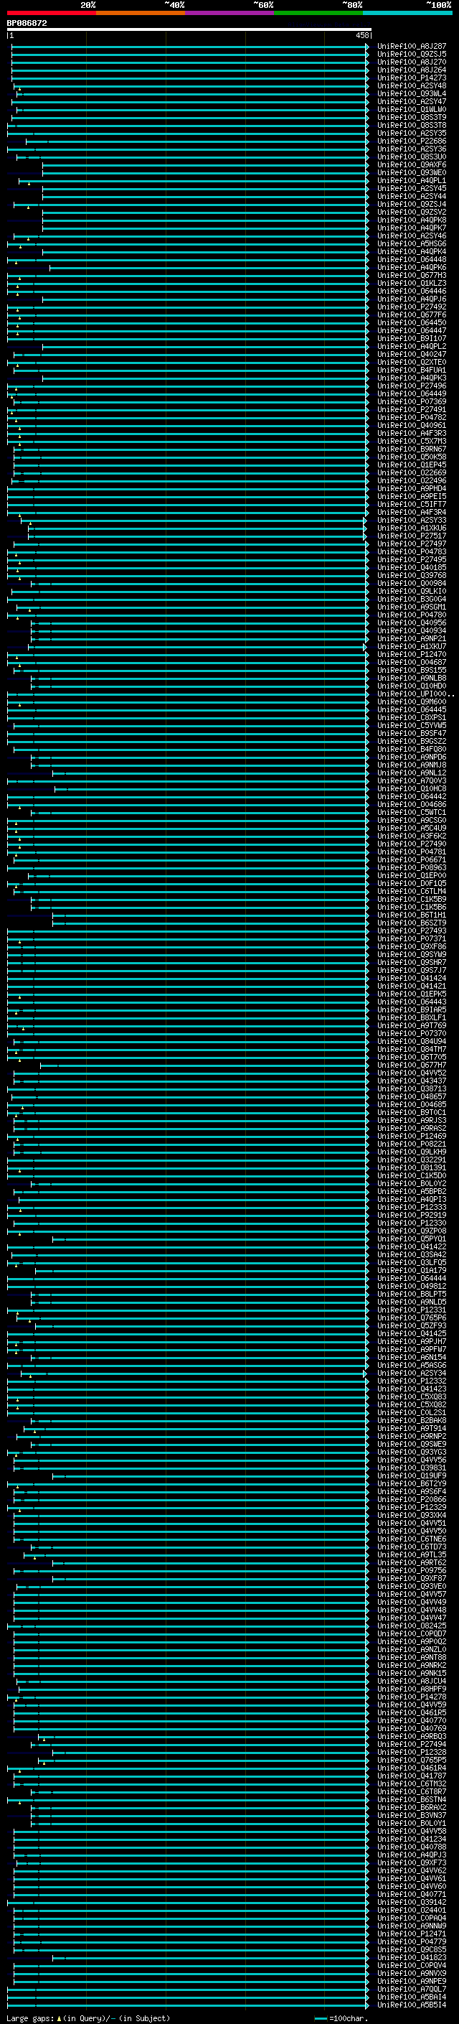Click alignment bar for UniRef100_P22686
This screenshot has height=2024, width=459.
[197, 141]
